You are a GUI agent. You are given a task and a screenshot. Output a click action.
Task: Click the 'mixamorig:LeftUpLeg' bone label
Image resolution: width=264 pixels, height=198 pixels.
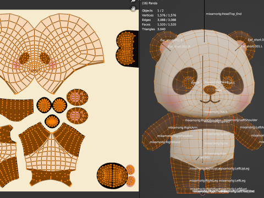click(x=235, y=168)
